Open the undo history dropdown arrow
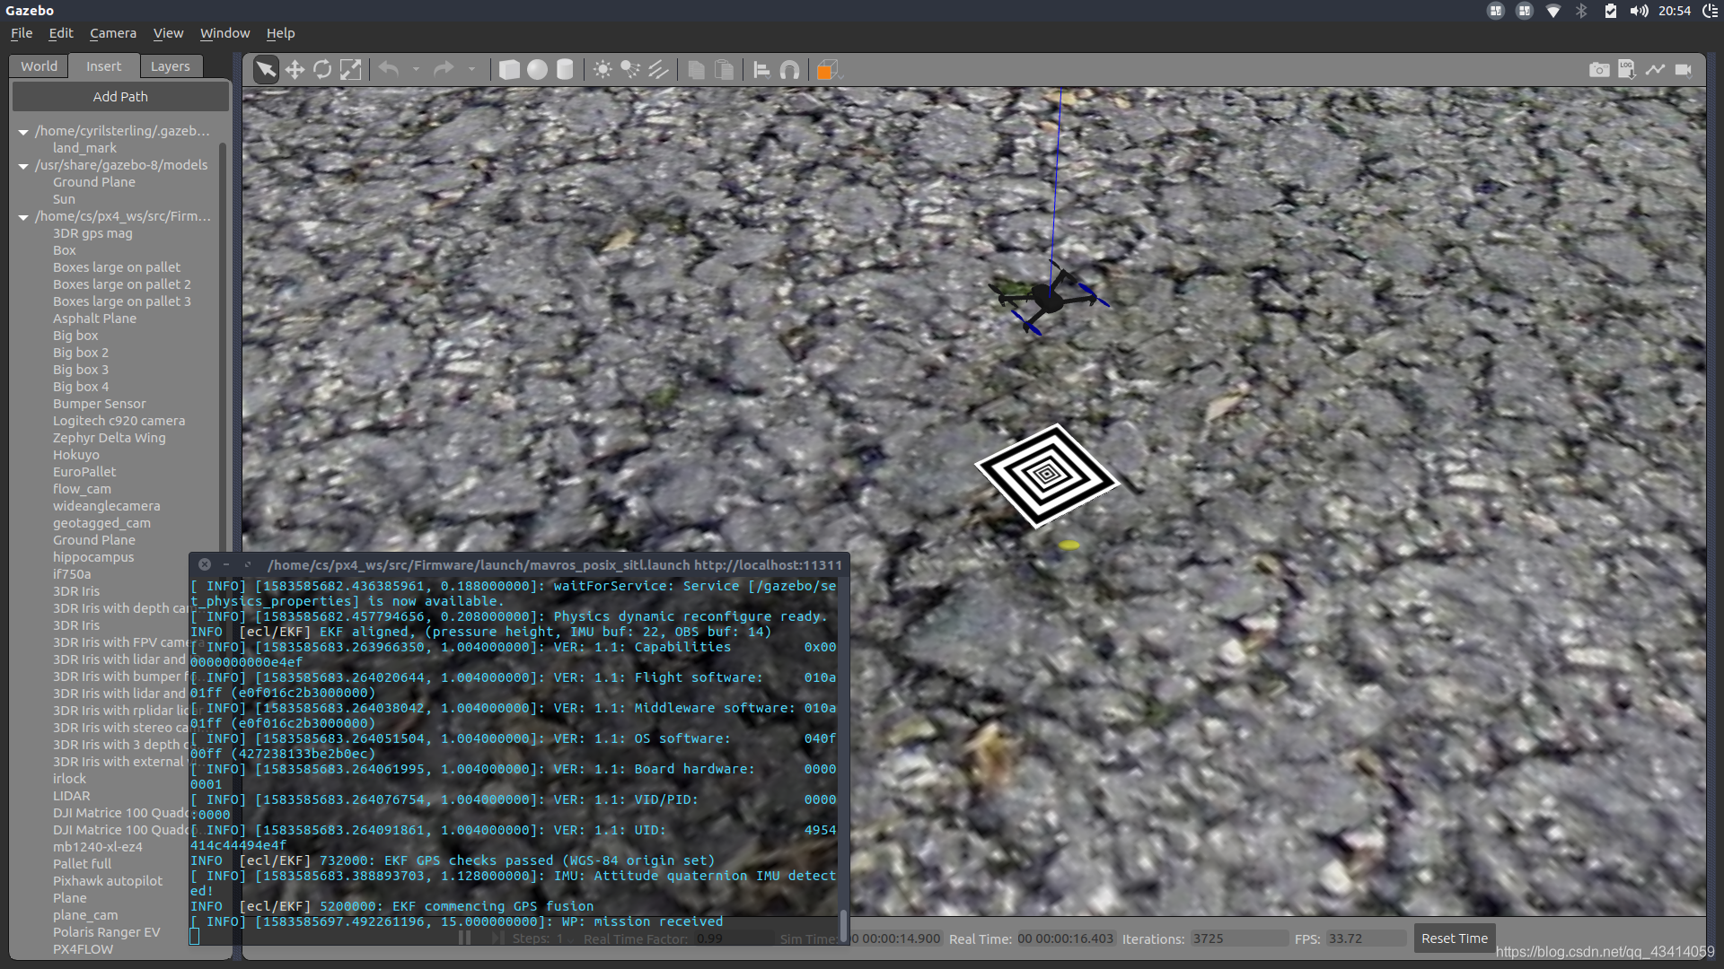Screen dimensions: 1724x969 [416, 69]
